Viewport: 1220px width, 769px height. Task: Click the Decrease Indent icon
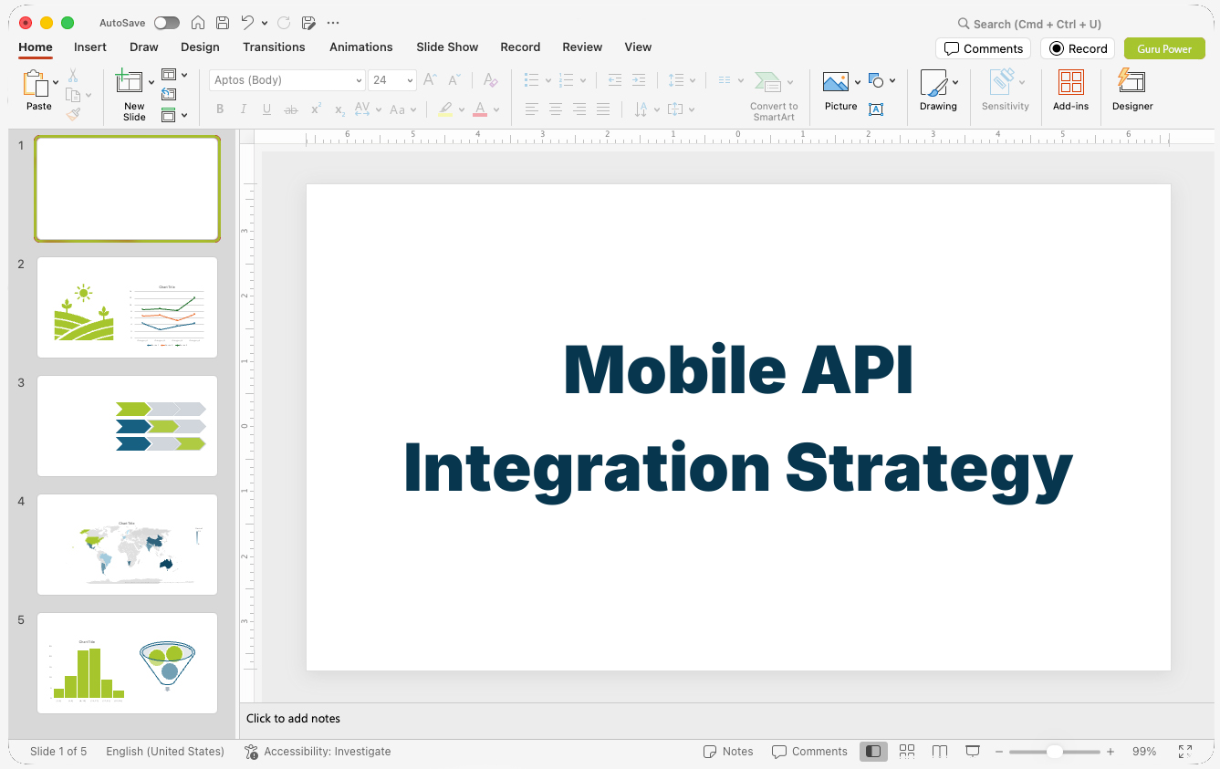pos(614,80)
